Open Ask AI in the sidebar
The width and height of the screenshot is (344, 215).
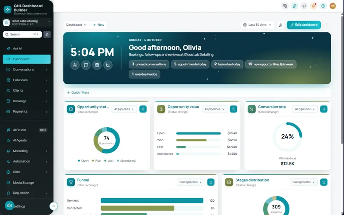pyautogui.click(x=27, y=49)
